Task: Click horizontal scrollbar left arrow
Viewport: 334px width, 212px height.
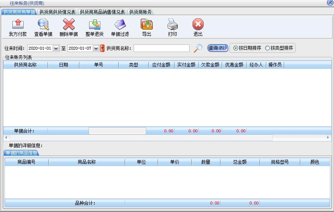Action: pos(6,137)
